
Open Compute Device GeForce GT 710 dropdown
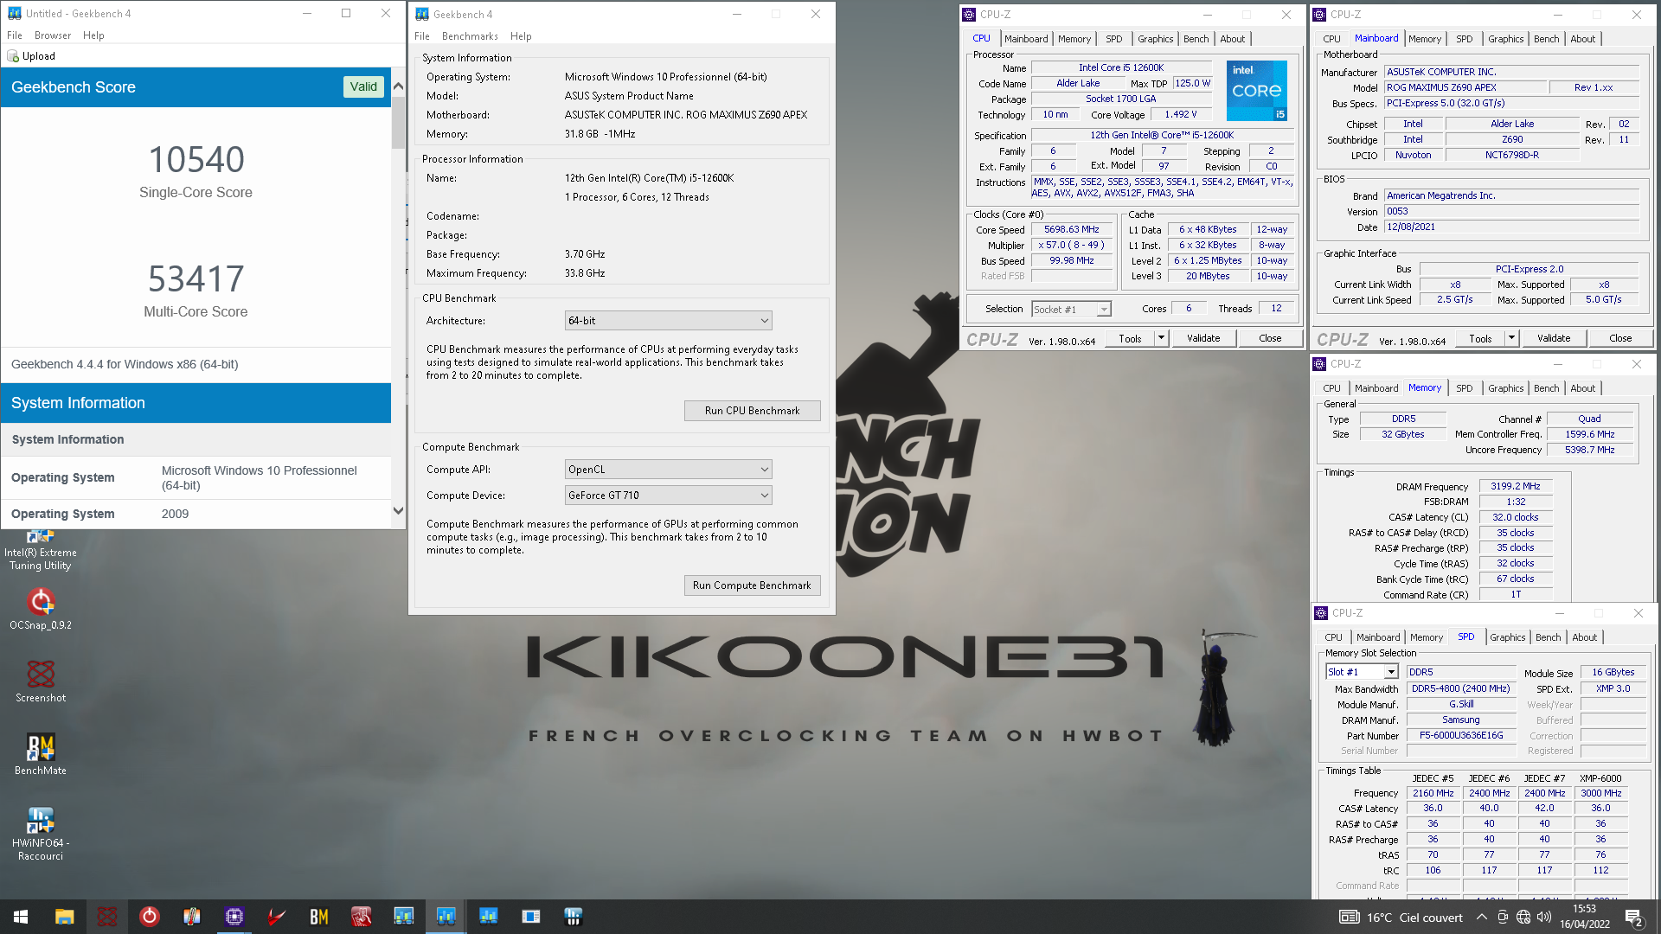[x=668, y=496]
